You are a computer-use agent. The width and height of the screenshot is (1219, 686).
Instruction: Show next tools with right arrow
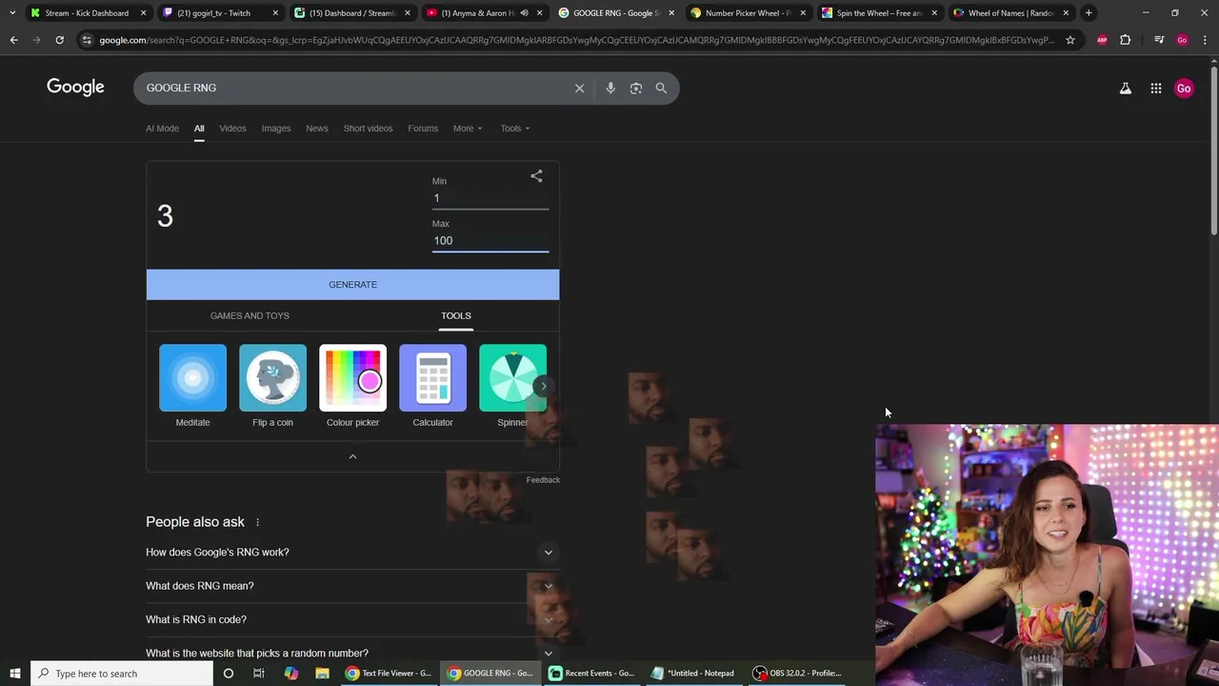(543, 386)
